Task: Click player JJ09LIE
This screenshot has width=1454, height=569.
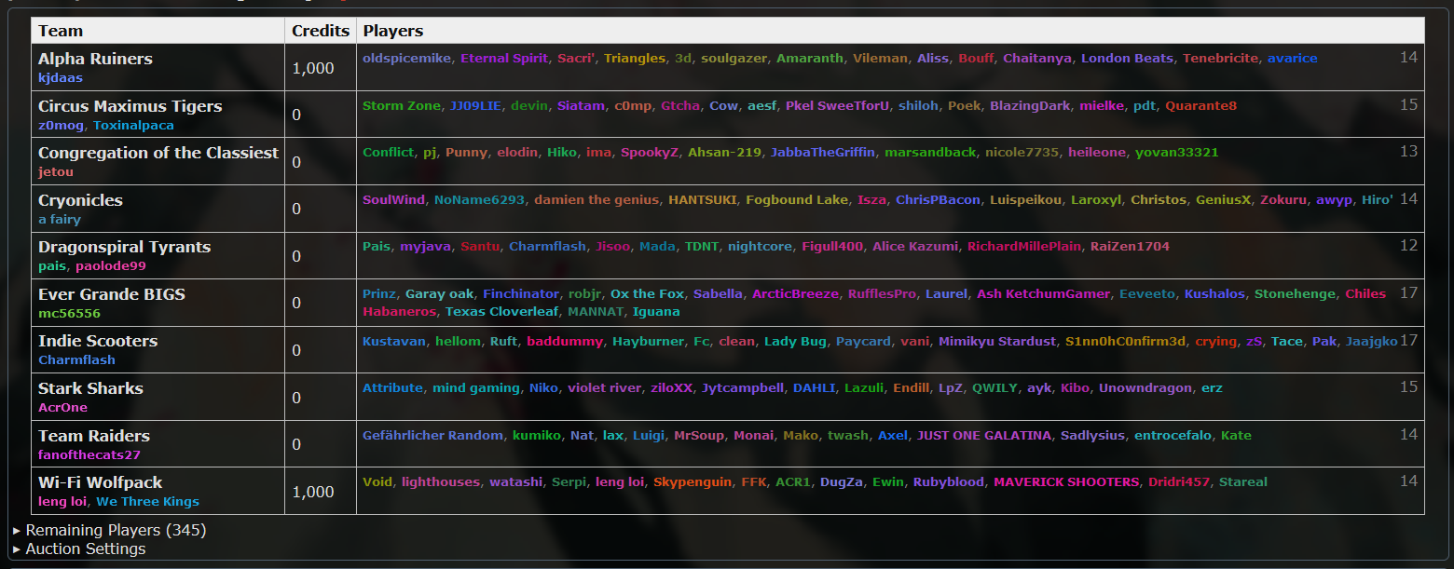Action: [x=475, y=106]
